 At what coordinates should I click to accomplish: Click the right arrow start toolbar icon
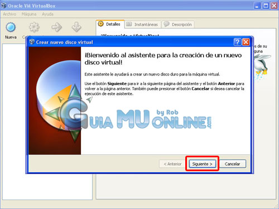[56, 27]
